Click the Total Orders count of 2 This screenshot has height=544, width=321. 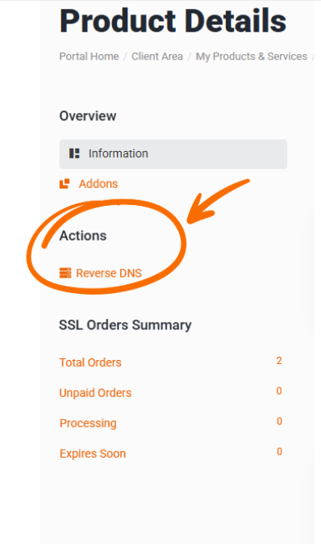(279, 361)
